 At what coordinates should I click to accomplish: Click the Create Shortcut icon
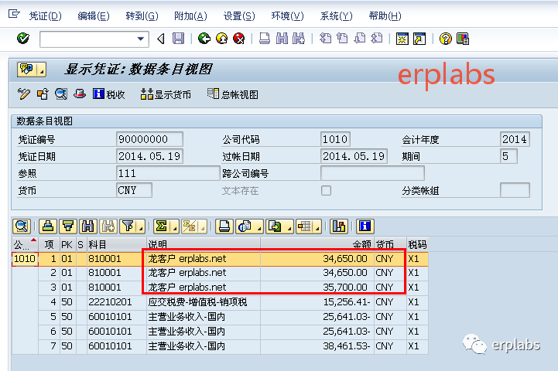click(419, 39)
